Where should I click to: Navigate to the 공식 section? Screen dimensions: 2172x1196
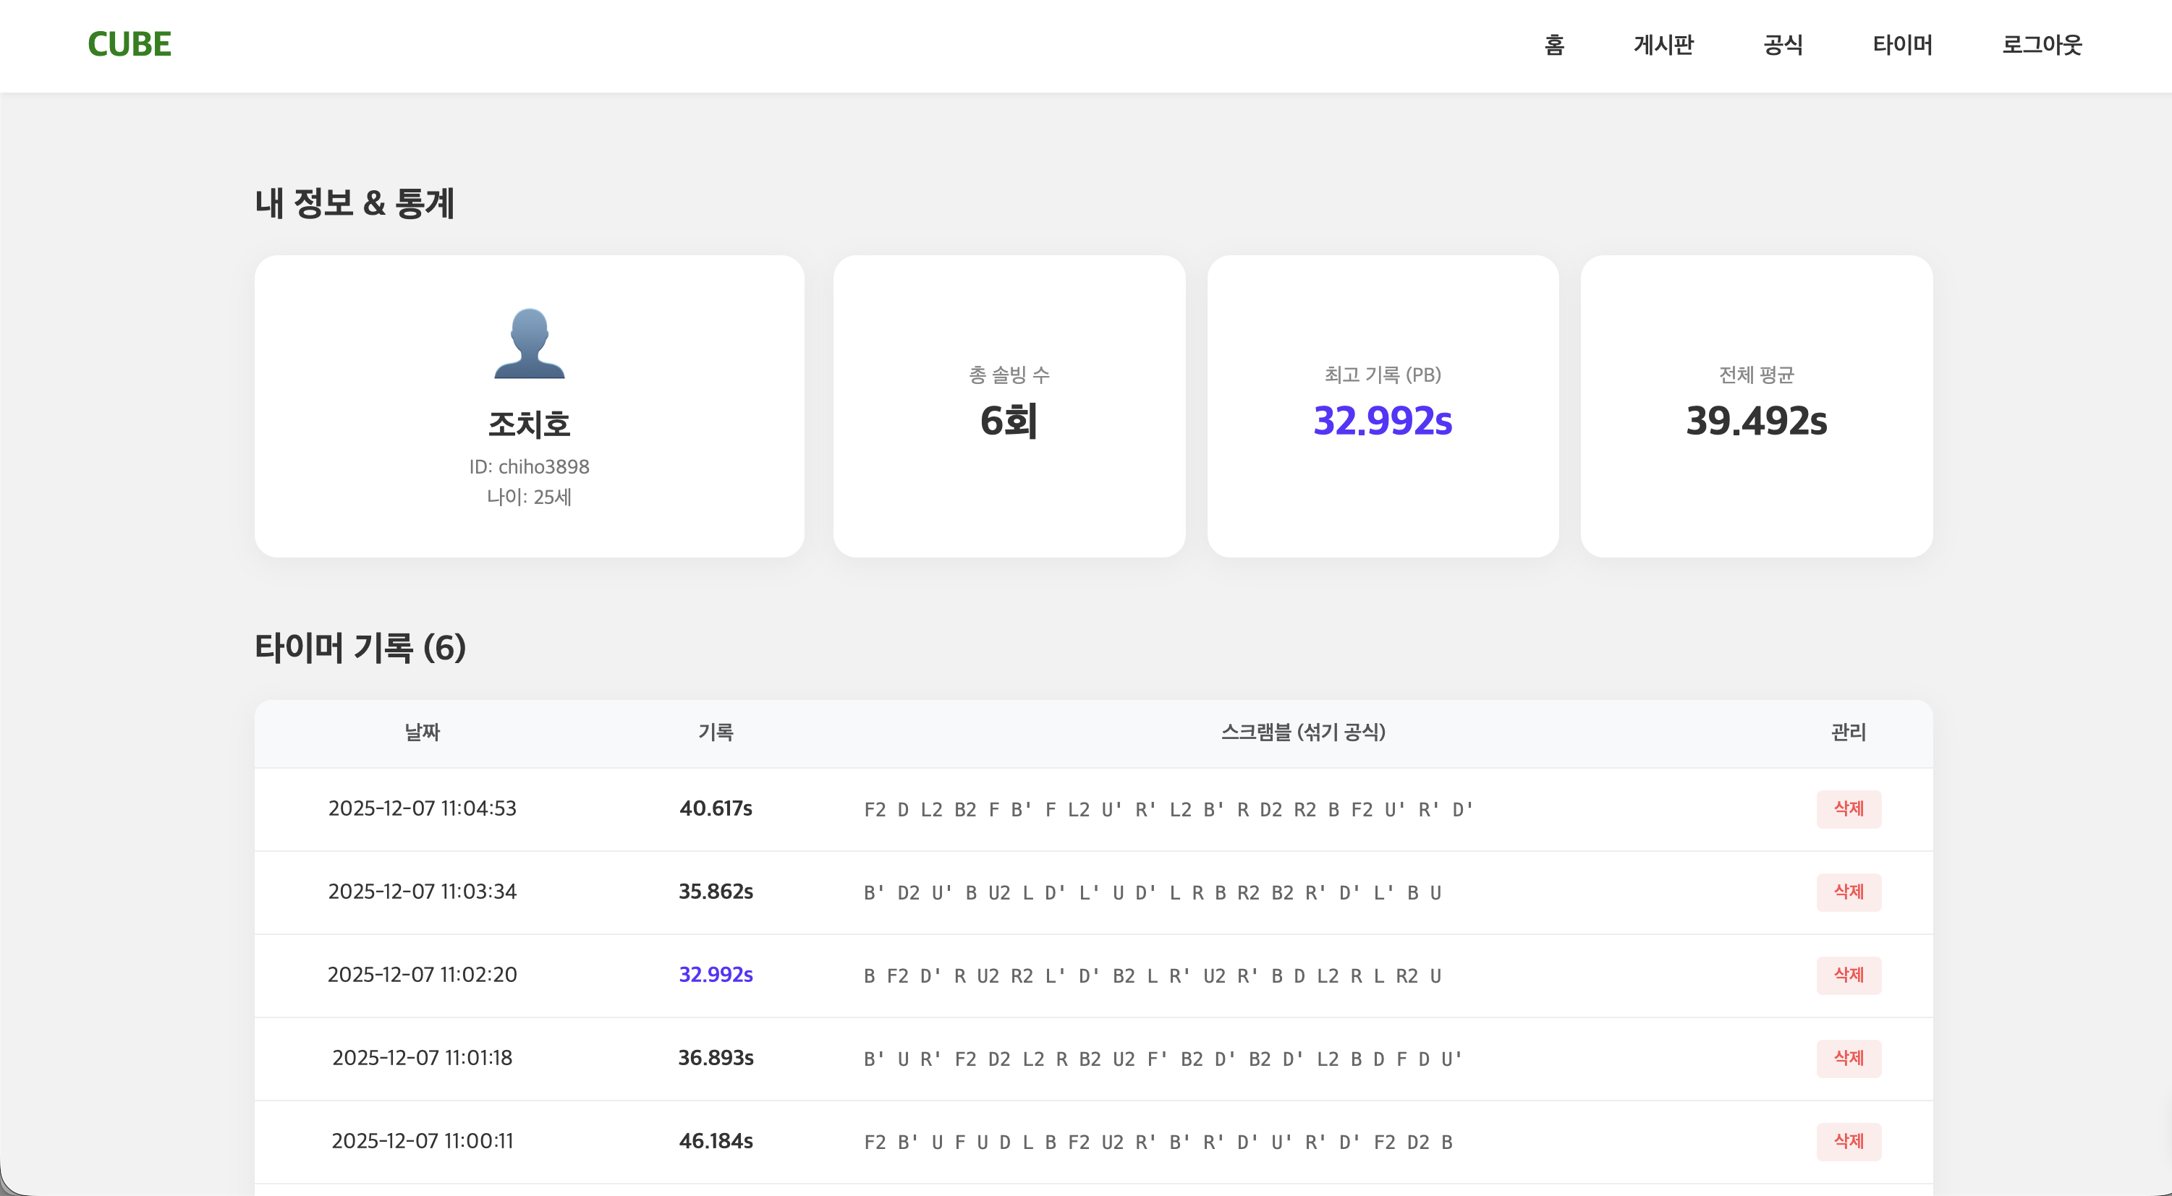pyautogui.click(x=1783, y=45)
